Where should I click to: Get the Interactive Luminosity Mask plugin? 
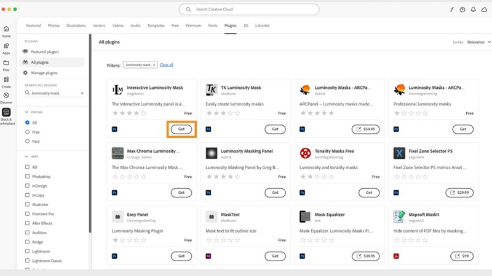click(x=181, y=129)
